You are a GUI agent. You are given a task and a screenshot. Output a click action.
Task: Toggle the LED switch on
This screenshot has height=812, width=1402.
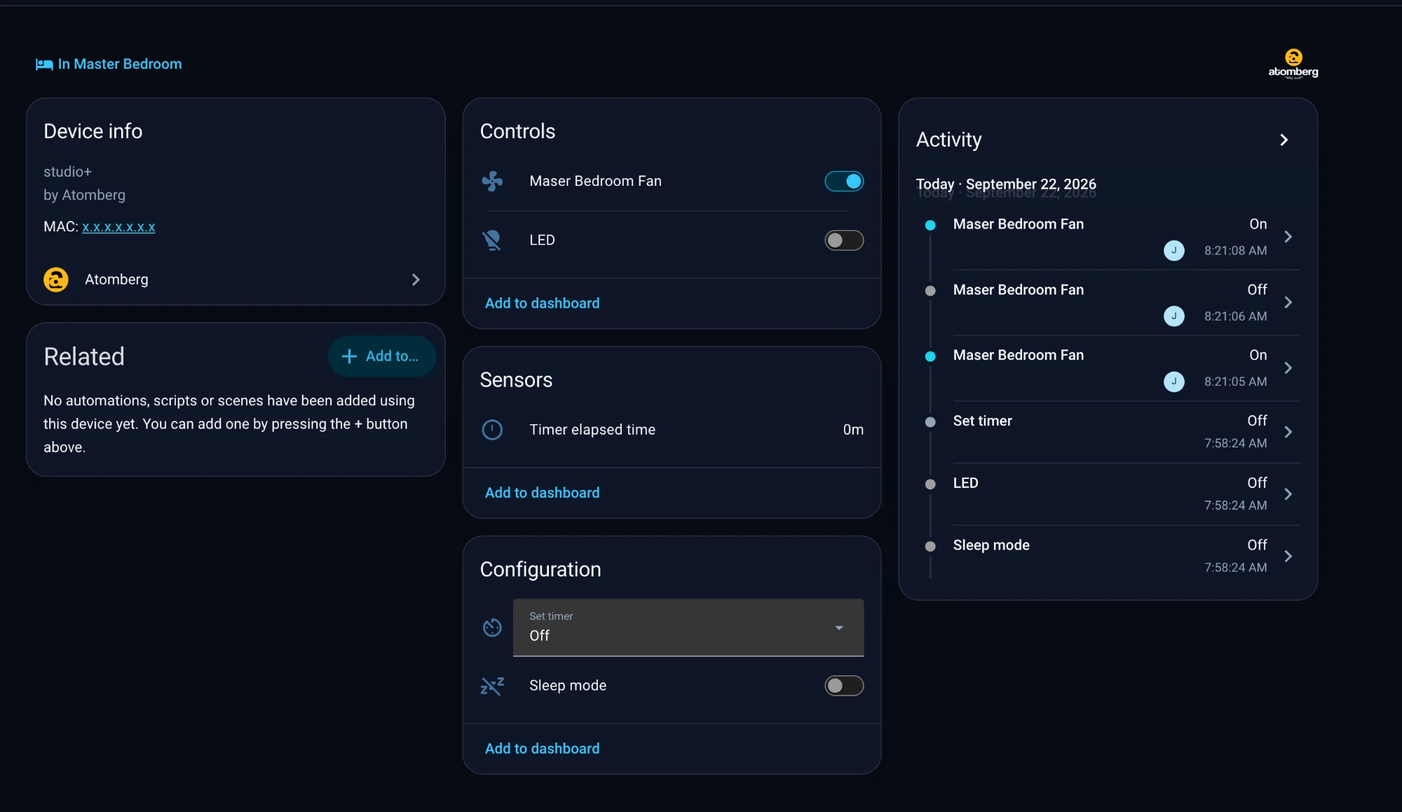(x=844, y=241)
